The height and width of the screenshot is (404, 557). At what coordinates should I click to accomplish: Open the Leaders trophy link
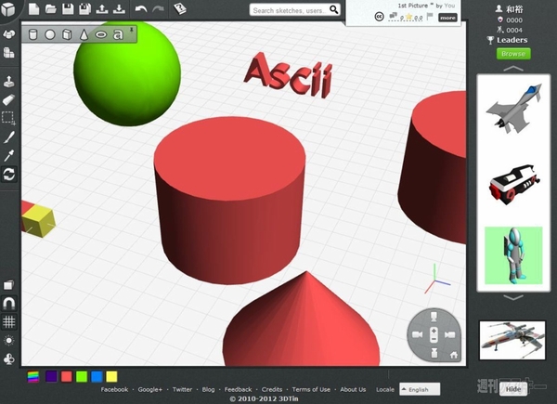click(x=508, y=40)
